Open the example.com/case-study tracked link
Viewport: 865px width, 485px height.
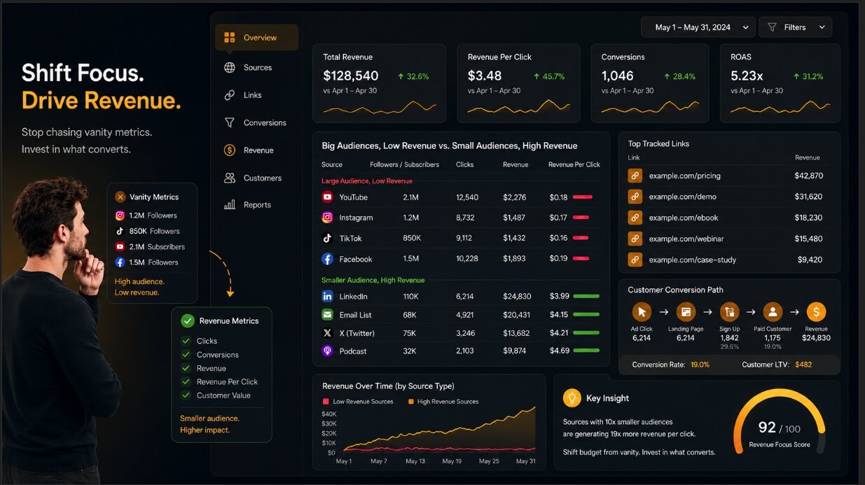(x=693, y=260)
